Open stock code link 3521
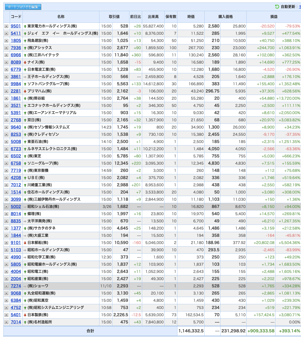 pyautogui.click(x=16, y=105)
